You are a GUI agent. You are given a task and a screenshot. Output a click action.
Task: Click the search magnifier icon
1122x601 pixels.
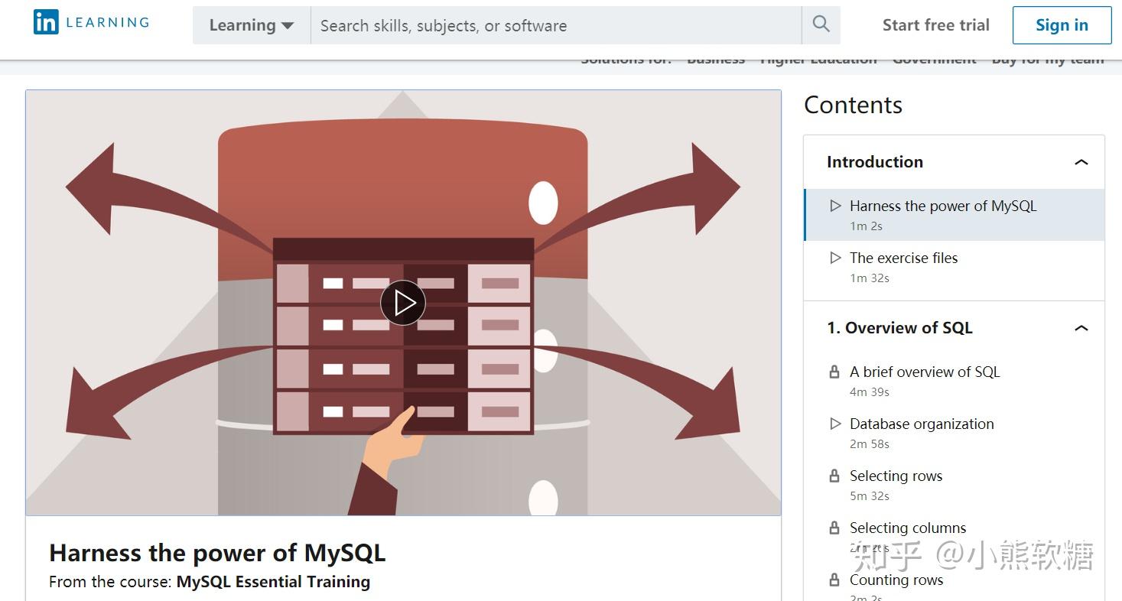[x=821, y=24]
